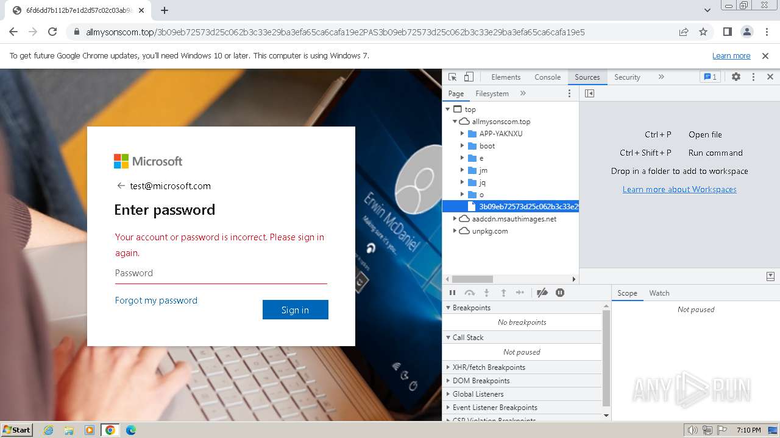Dismiss the Chrome update notice
This screenshot has height=438, width=780.
[x=765, y=55]
